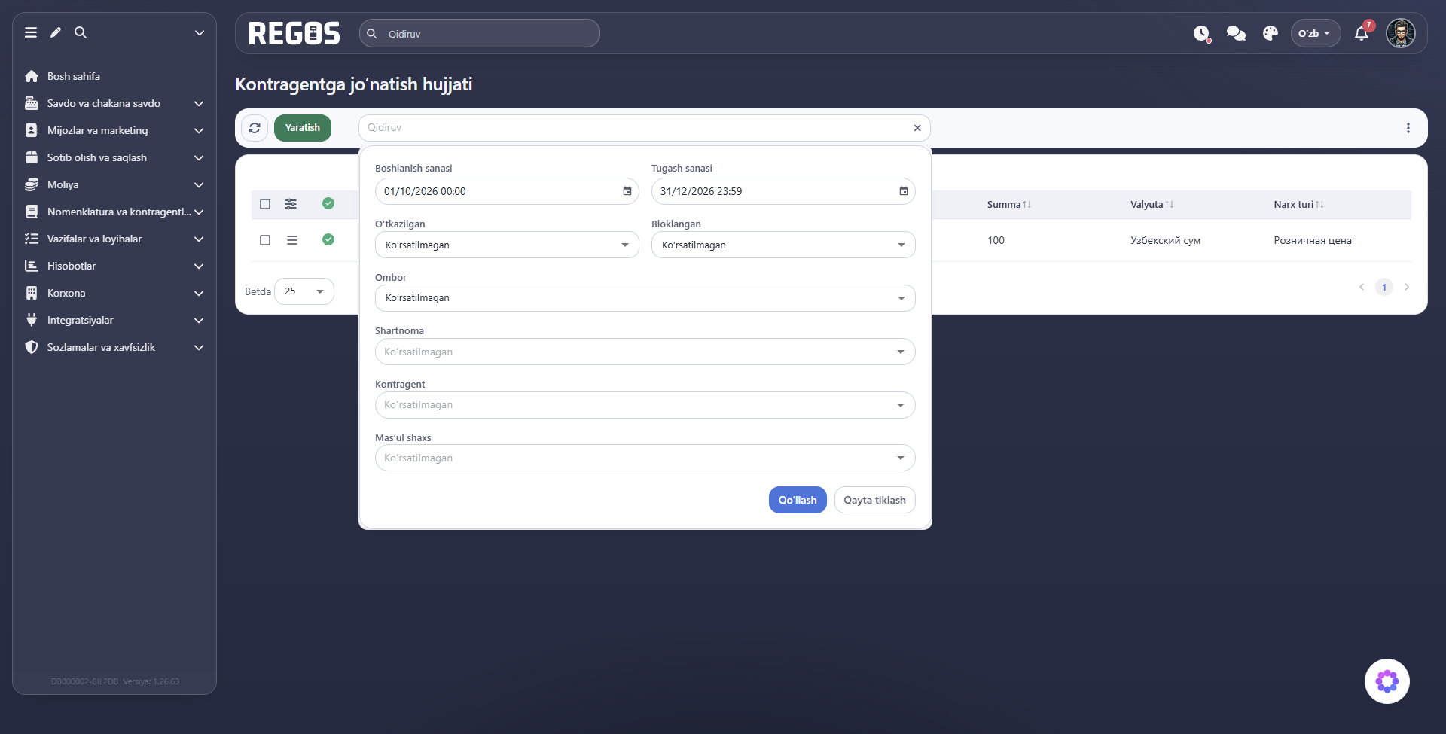Click the refresh icon next to Yaratish
The height and width of the screenshot is (734, 1446).
point(255,128)
